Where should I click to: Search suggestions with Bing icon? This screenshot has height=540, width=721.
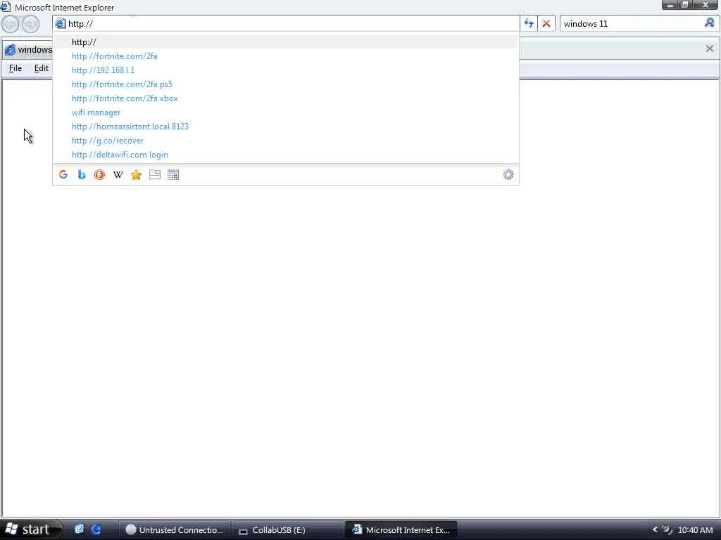[x=82, y=174]
